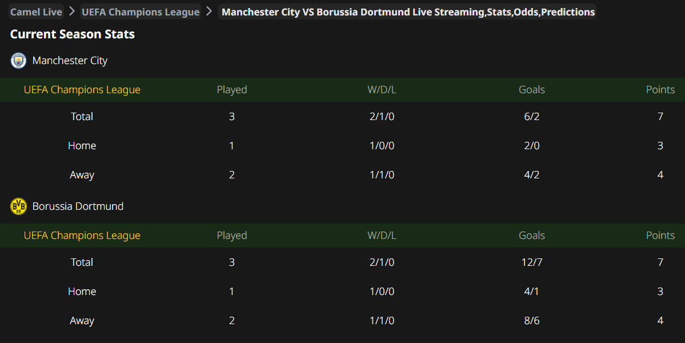Click the Manchester City team name label

(70, 60)
